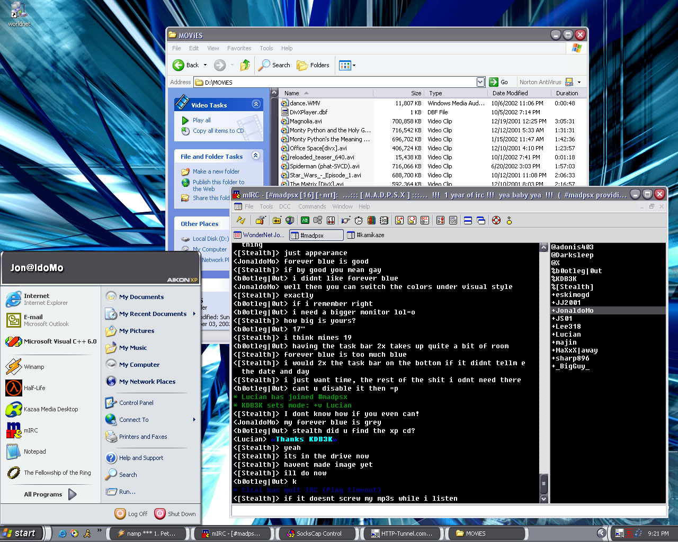Open the Notify List icon in mIRC
678x542 pixels.
tap(440, 220)
